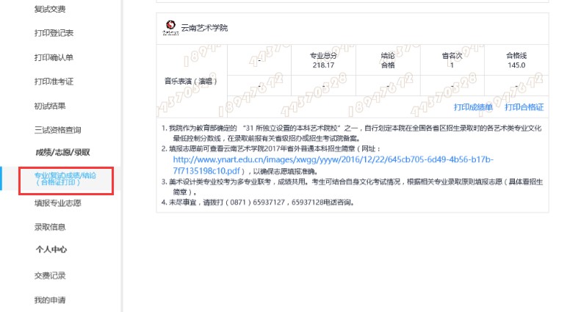Open 三试资格查询 sidebar entry
This screenshot has width=581, height=312.
coord(57,130)
